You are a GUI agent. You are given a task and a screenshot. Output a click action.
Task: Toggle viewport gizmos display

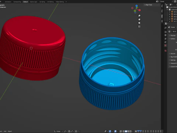pos(110,131)
